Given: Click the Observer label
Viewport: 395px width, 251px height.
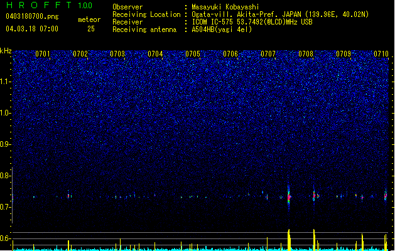Looking at the screenshot, I should coord(127,7).
